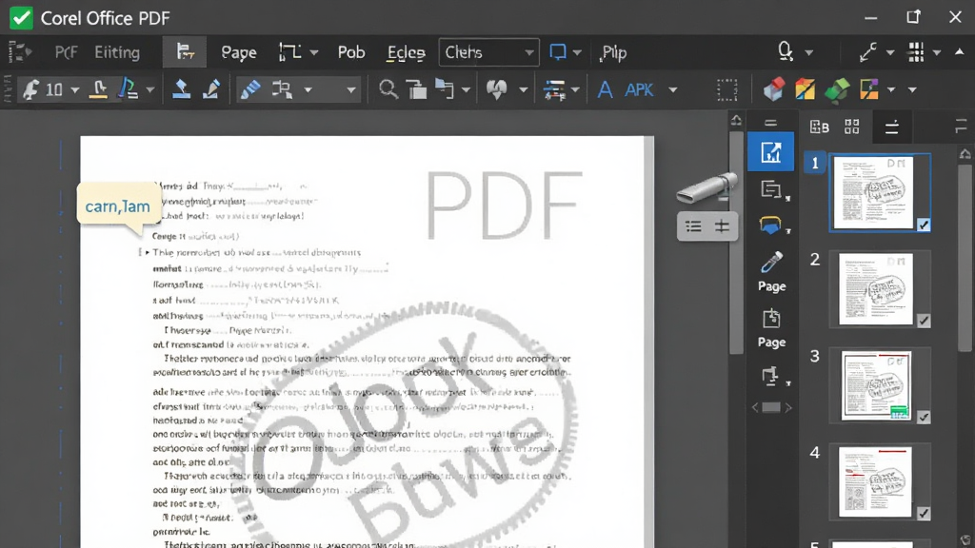Viewport: 975px width, 548px height.
Task: Click the orange-yellow swatch icon
Action: (806, 89)
